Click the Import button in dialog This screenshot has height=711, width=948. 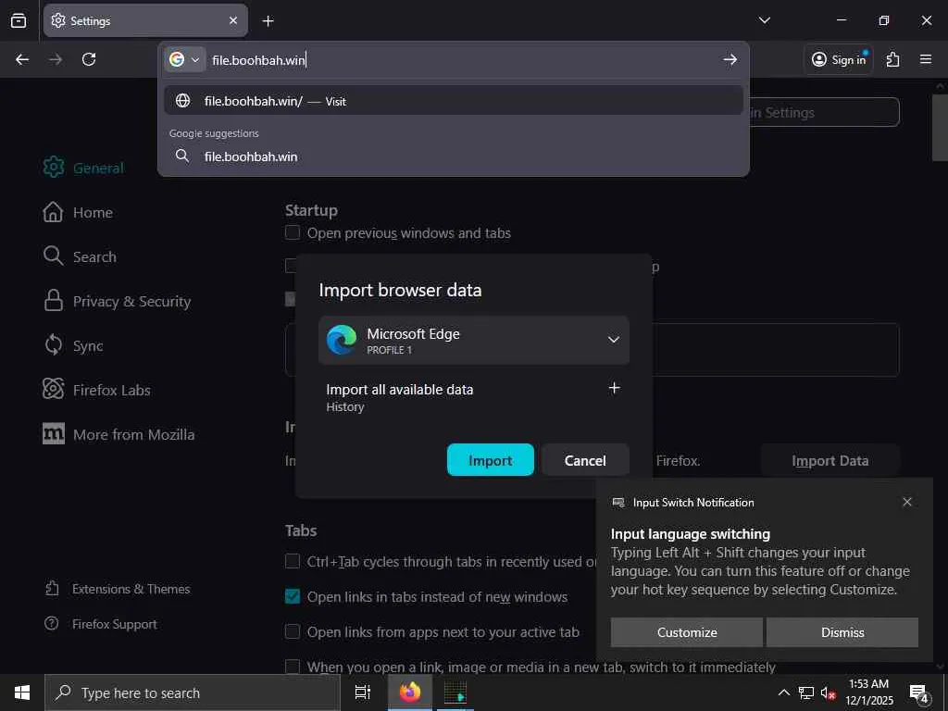[491, 460]
